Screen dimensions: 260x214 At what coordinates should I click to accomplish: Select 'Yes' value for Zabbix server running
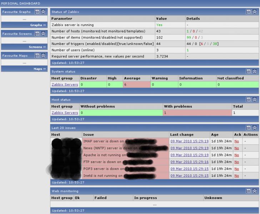point(159,25)
